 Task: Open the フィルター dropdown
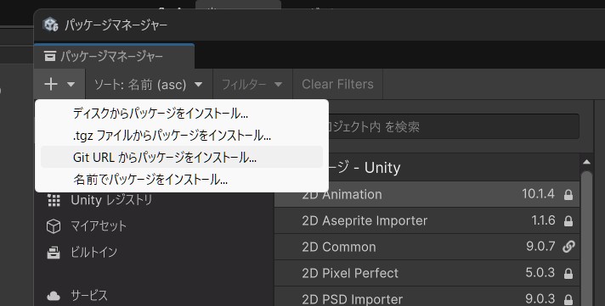coord(252,84)
